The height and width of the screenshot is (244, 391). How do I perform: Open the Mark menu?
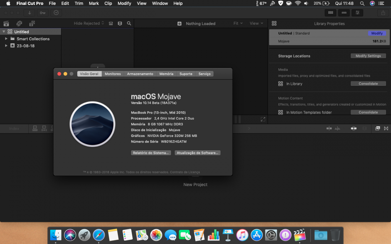[x=94, y=3]
